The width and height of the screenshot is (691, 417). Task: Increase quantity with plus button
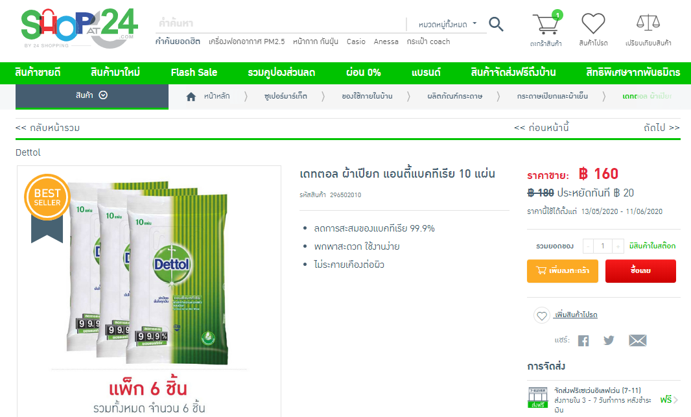click(x=618, y=246)
